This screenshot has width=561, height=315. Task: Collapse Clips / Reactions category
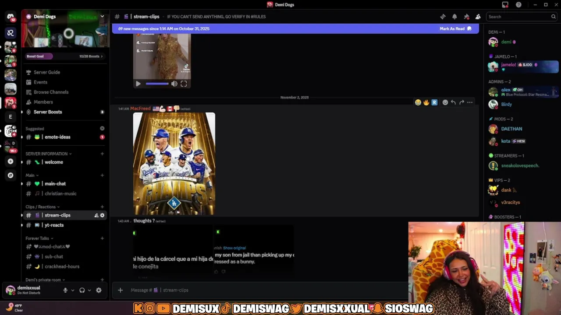click(x=43, y=207)
